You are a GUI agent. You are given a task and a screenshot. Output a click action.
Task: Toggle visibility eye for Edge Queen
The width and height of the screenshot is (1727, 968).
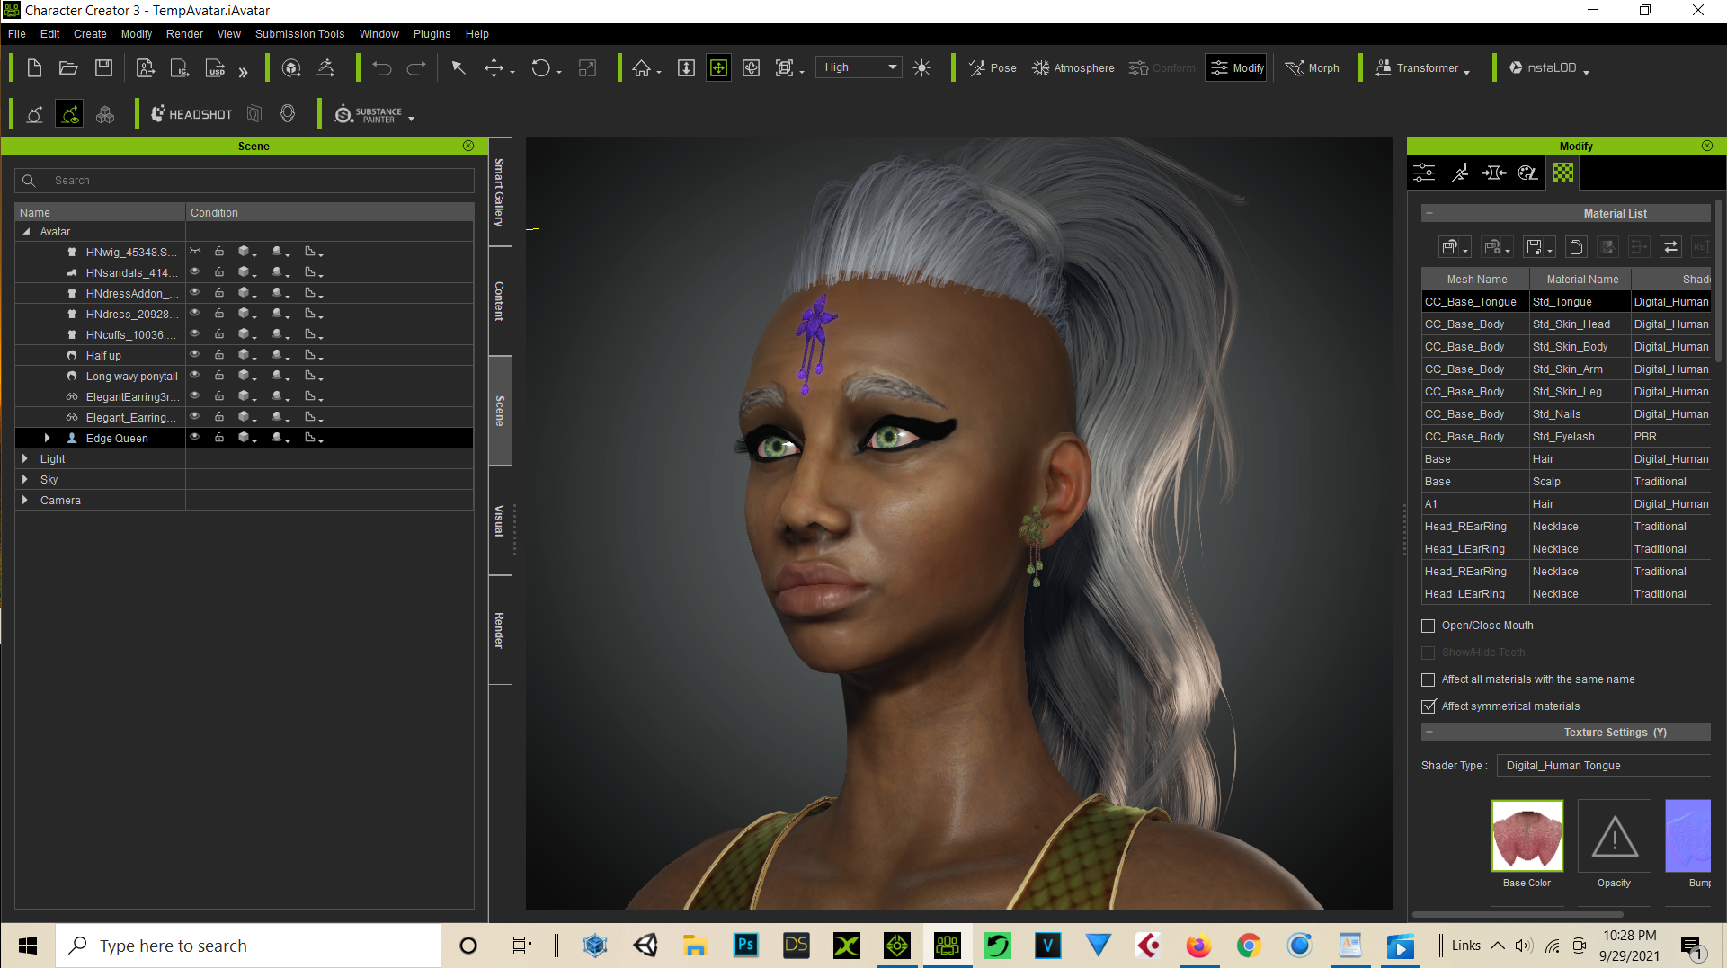pos(194,438)
